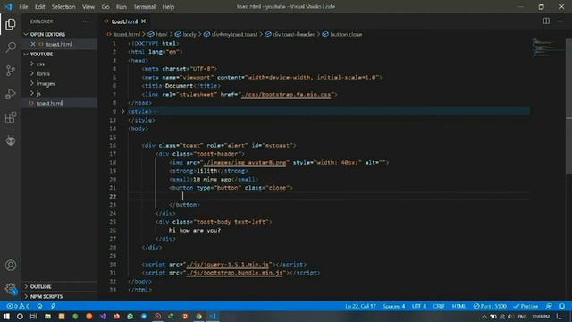The width and height of the screenshot is (572, 322).
Task: Place cursor on empty line 22
Action: 328,196
